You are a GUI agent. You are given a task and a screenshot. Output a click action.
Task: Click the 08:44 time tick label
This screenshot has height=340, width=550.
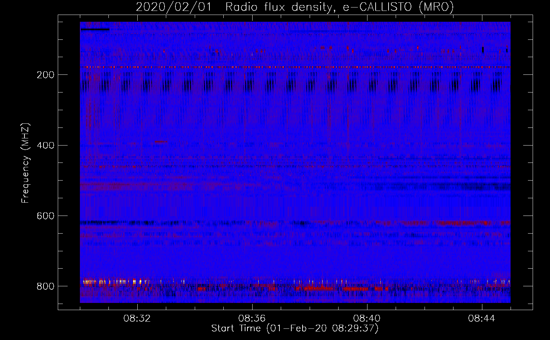point(482,319)
